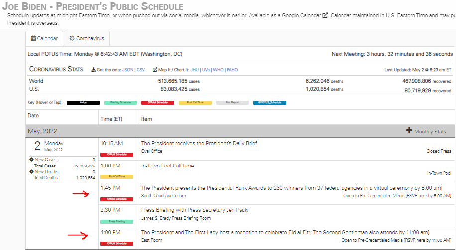
Task: Click the Last Updated timestamp
Action: coord(418,70)
